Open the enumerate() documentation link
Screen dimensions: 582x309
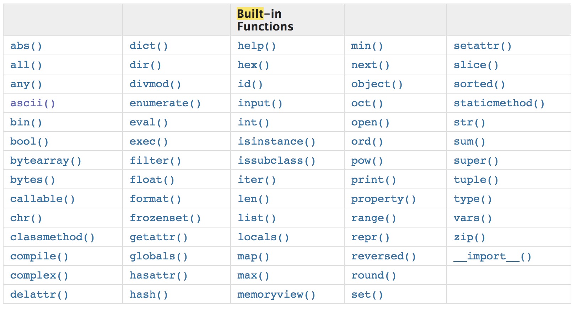pos(165,103)
